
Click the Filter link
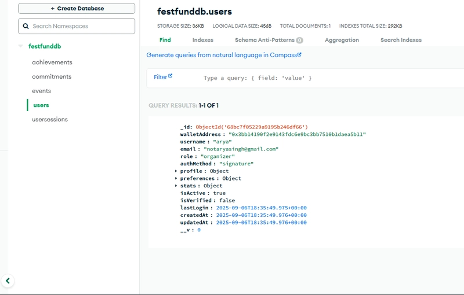[x=161, y=77]
